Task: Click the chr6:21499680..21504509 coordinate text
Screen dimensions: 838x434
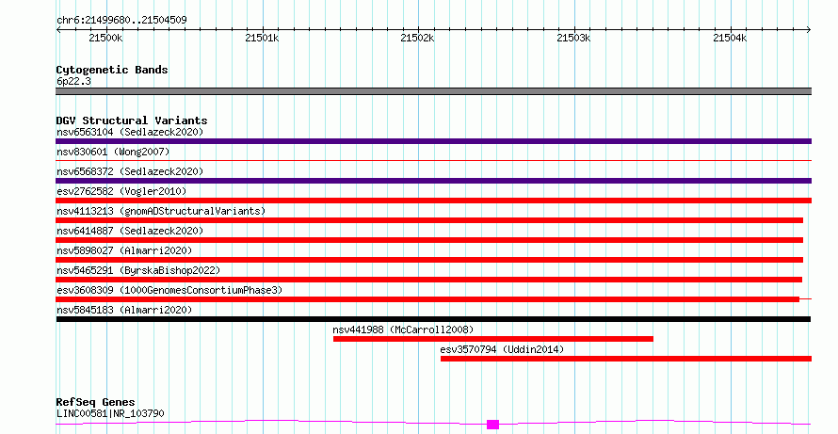Action: click(121, 21)
